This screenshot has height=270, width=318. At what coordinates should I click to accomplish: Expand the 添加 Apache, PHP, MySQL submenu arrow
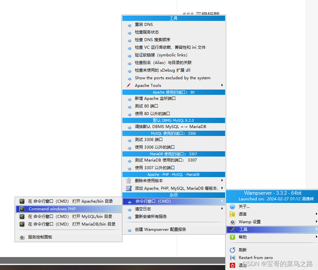(222, 188)
